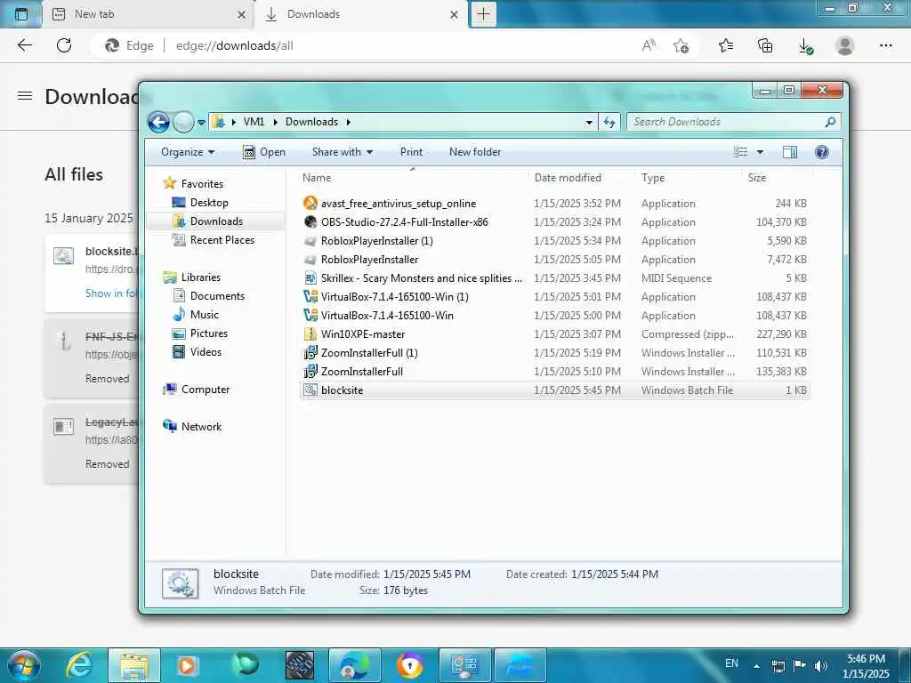Select Computer in the navigation pane
This screenshot has width=911, height=683.
pyautogui.click(x=206, y=390)
